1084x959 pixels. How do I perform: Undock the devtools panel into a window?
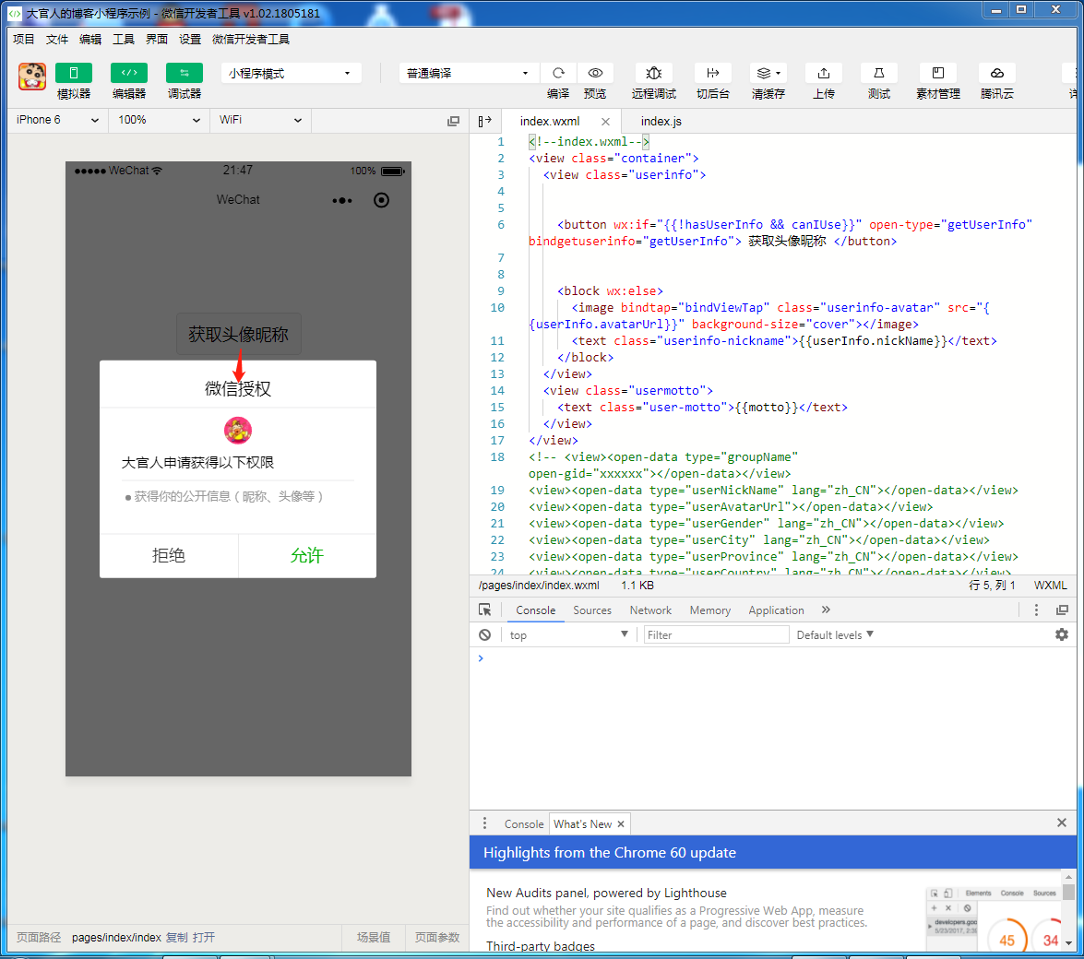[x=1062, y=610]
